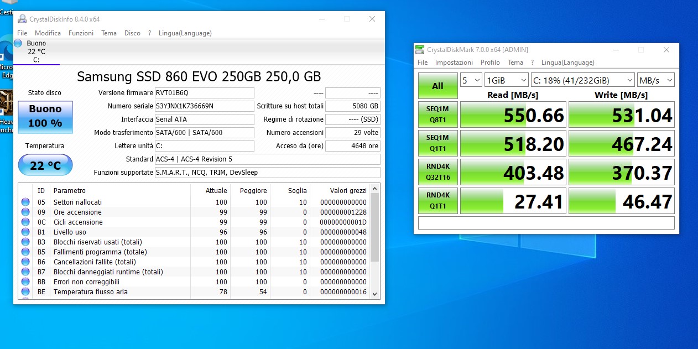Open the Tema menu in CrystalDiskMark
The image size is (698, 349).
[x=515, y=62]
